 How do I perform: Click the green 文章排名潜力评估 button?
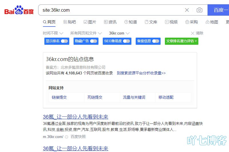181,41
